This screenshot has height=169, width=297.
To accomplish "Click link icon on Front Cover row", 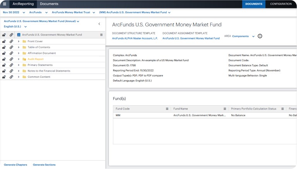I will coord(11,41).
